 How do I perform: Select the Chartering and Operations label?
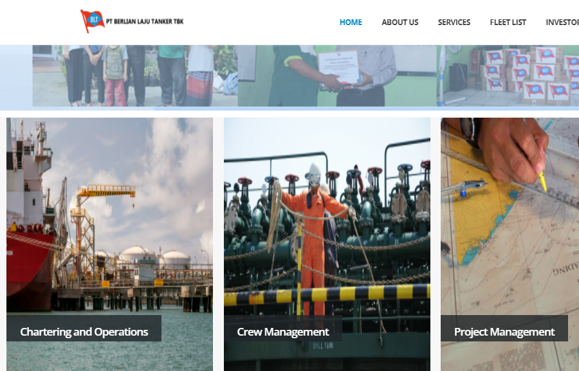(x=84, y=332)
